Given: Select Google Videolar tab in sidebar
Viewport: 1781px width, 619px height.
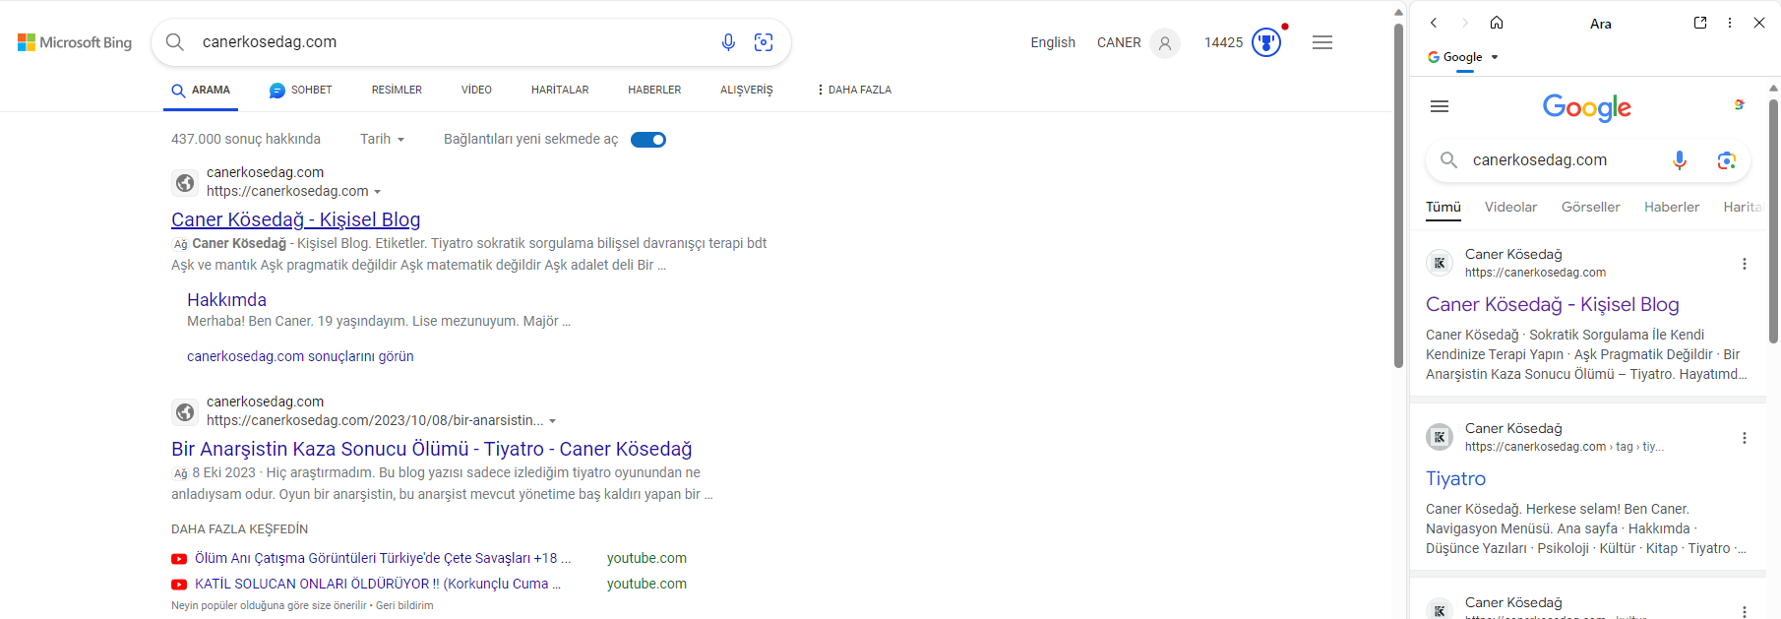Looking at the screenshot, I should (x=1510, y=207).
